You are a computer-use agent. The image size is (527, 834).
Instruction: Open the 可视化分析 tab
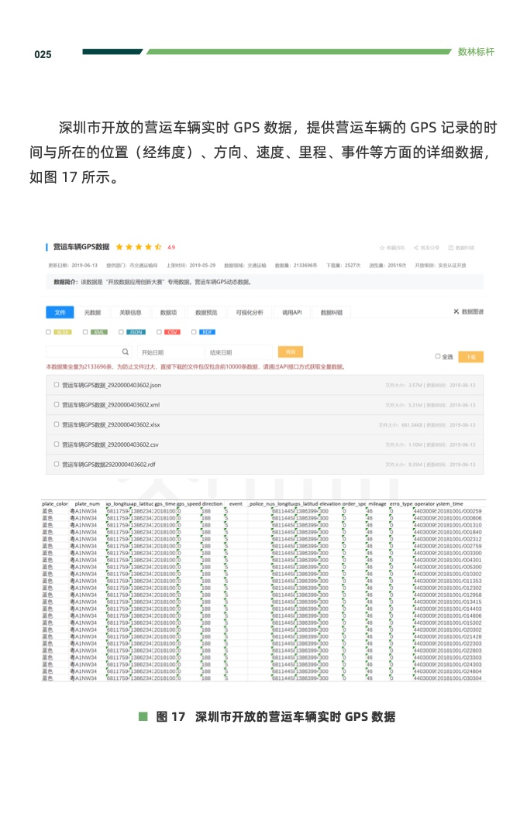coord(249,312)
